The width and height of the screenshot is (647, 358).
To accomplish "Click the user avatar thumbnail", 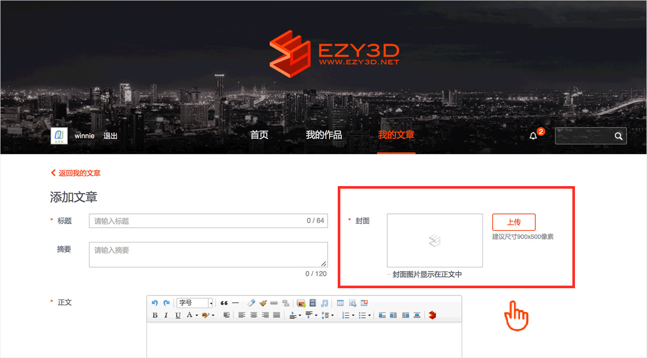I will pos(59,136).
